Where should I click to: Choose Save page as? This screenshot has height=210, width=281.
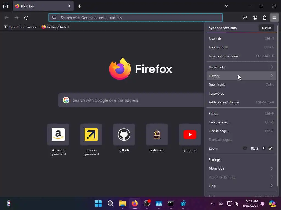pyautogui.click(x=241, y=122)
